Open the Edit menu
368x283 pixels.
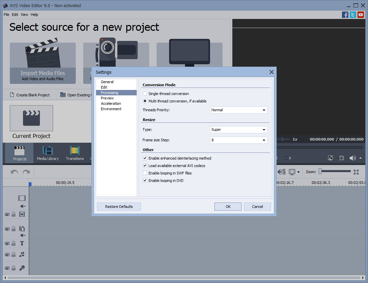15,15
